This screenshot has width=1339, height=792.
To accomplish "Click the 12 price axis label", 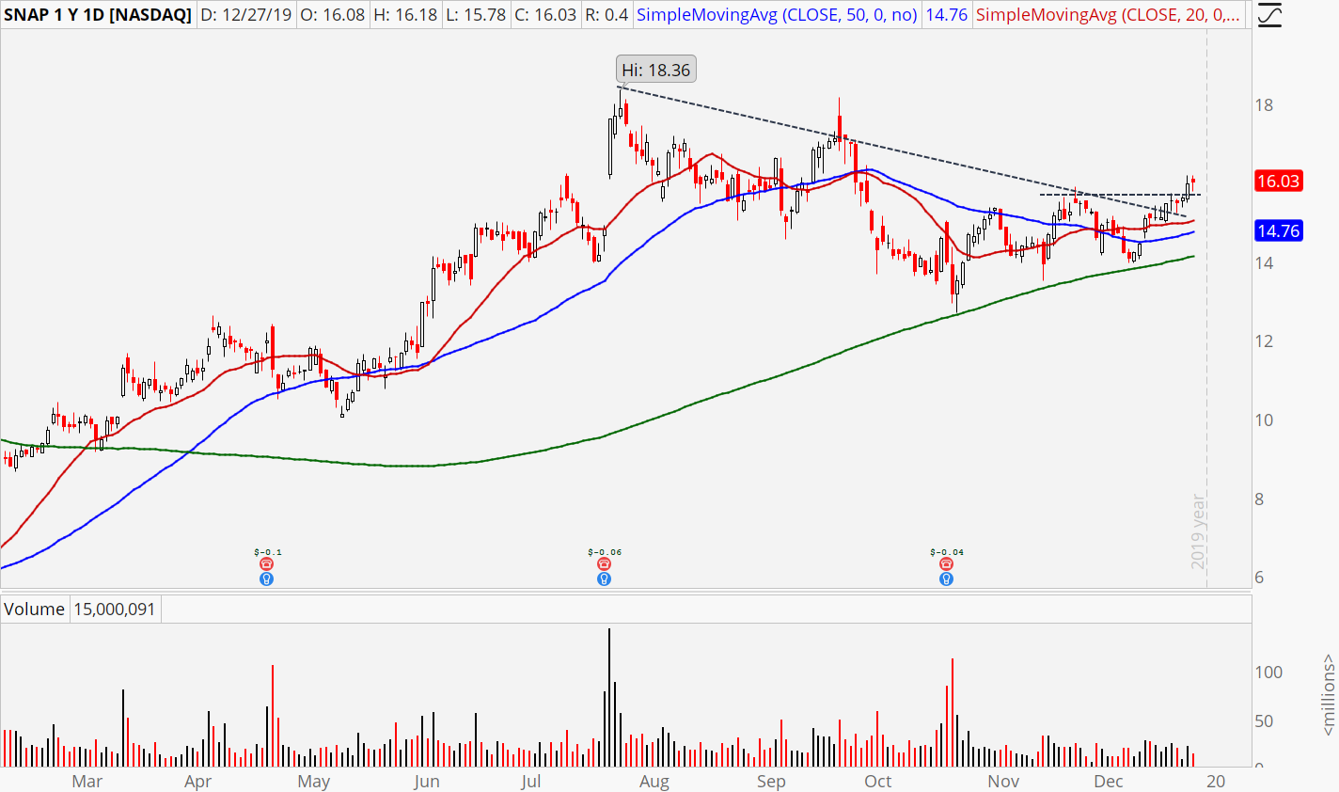I will (1264, 341).
